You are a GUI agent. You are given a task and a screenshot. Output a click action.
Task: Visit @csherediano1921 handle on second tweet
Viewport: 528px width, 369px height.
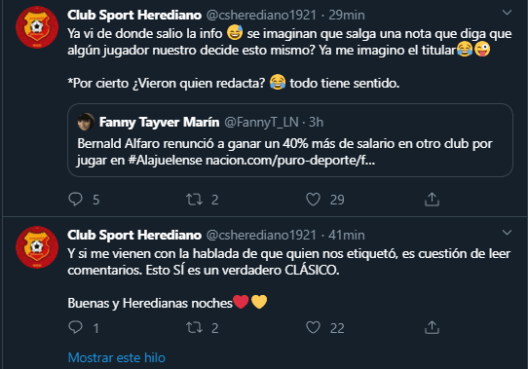[x=261, y=235]
